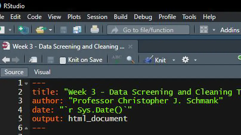Switch to the Source editor mode

(14, 72)
